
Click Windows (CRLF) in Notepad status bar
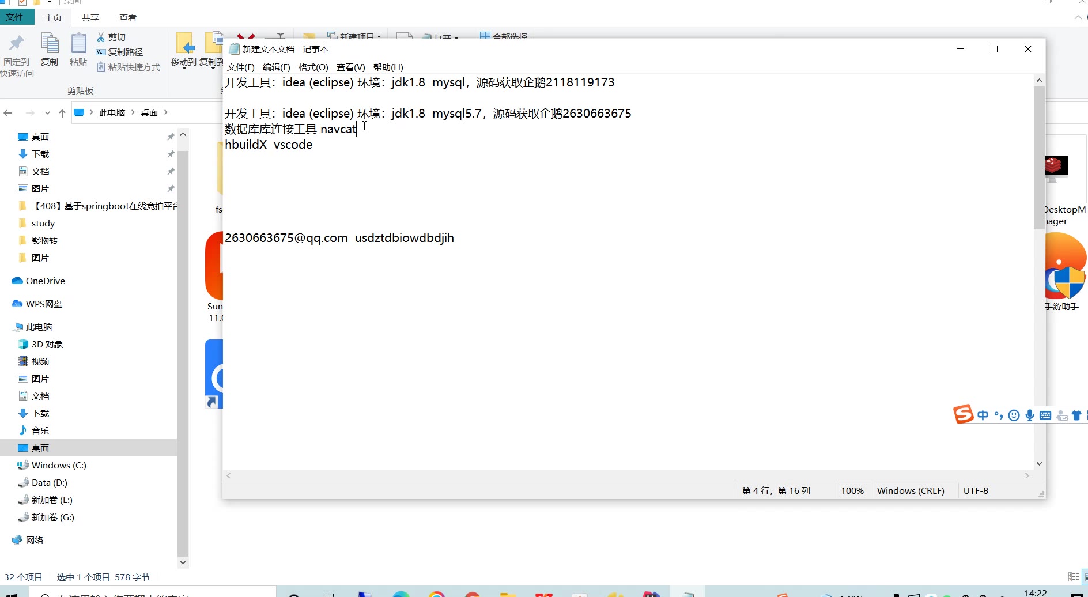(x=911, y=490)
